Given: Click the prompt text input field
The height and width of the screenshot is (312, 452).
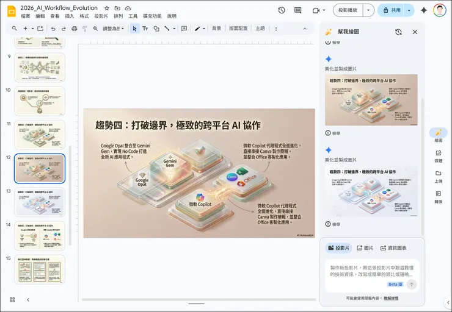Looking at the screenshot, I should 371,271.
